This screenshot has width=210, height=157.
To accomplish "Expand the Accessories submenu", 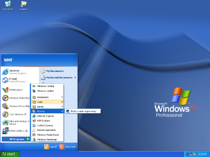I will [47, 97].
